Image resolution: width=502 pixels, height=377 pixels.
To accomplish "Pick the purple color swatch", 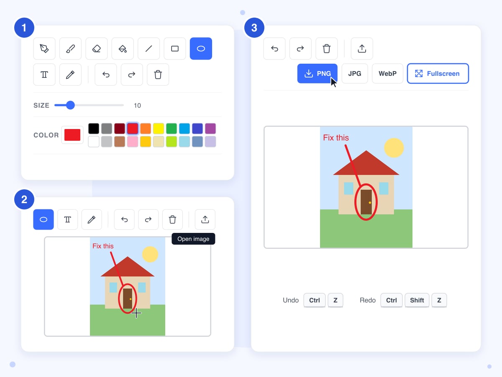I will [210, 129].
